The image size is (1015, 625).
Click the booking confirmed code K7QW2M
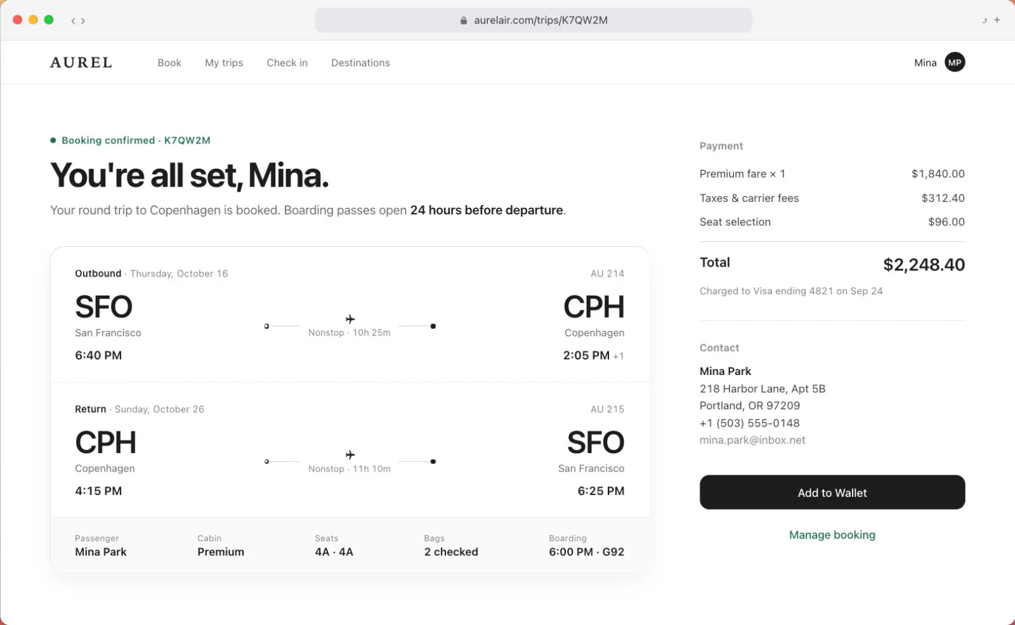coord(187,140)
